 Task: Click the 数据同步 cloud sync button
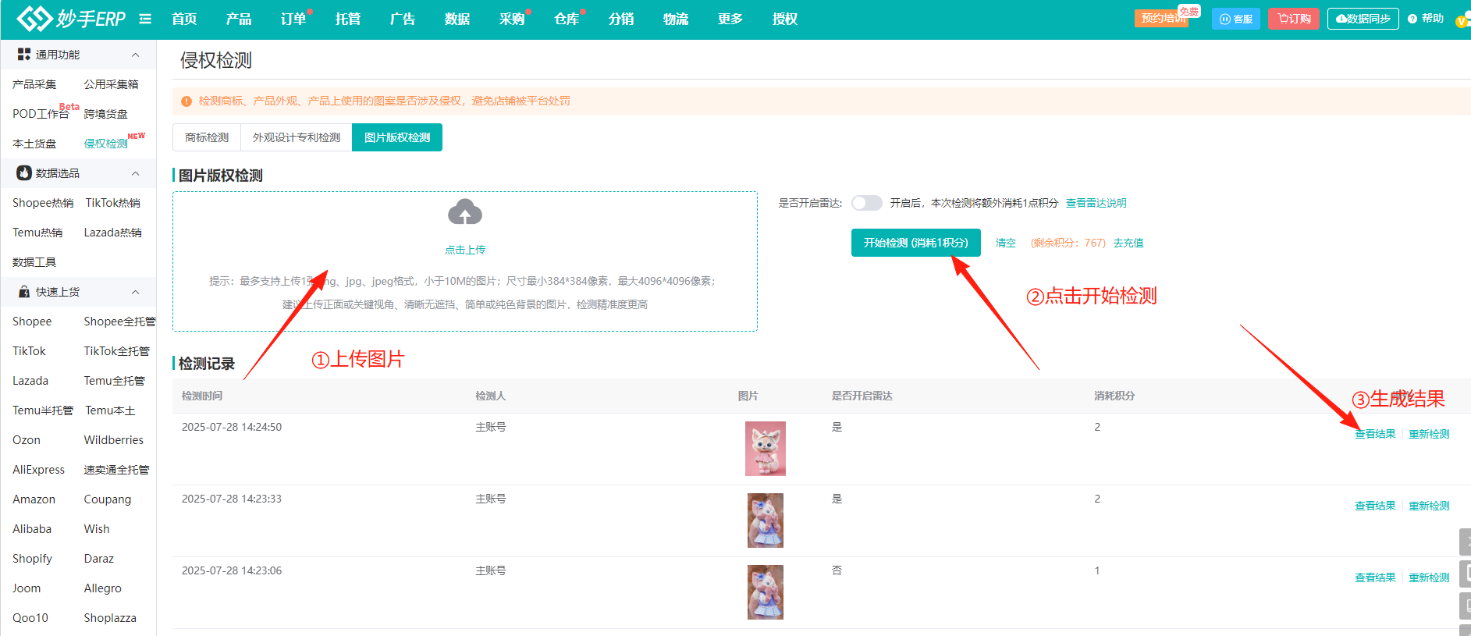point(1363,19)
